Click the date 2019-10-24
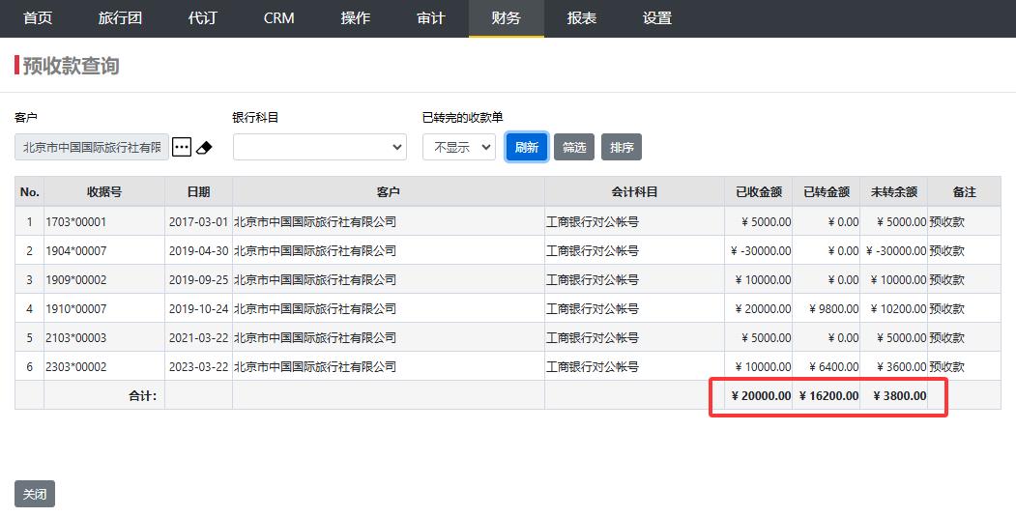Screen dimensions: 1016x517 coord(198,309)
